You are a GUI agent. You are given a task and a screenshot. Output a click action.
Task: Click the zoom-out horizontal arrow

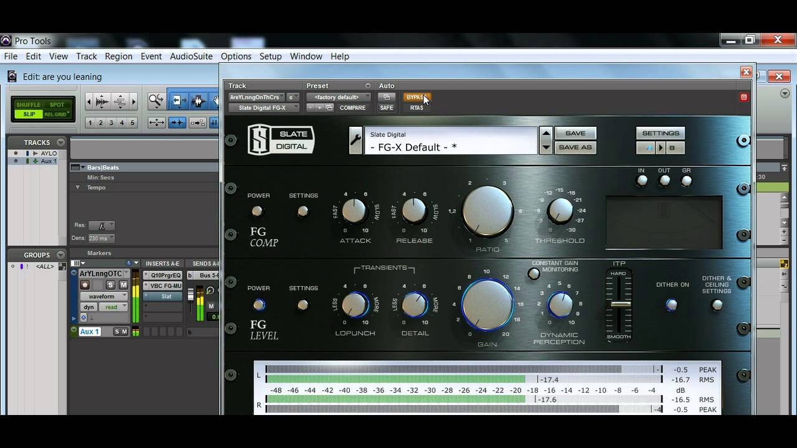89,101
